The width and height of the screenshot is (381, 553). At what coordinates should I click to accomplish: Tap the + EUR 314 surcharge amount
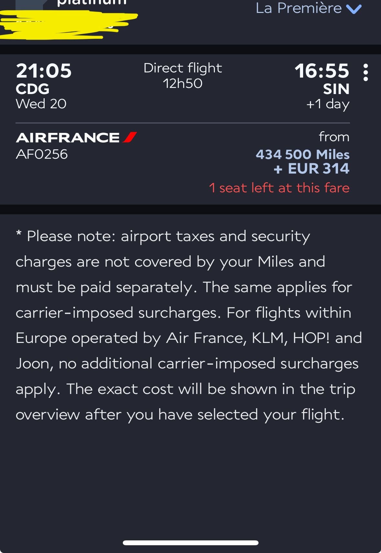click(x=312, y=169)
